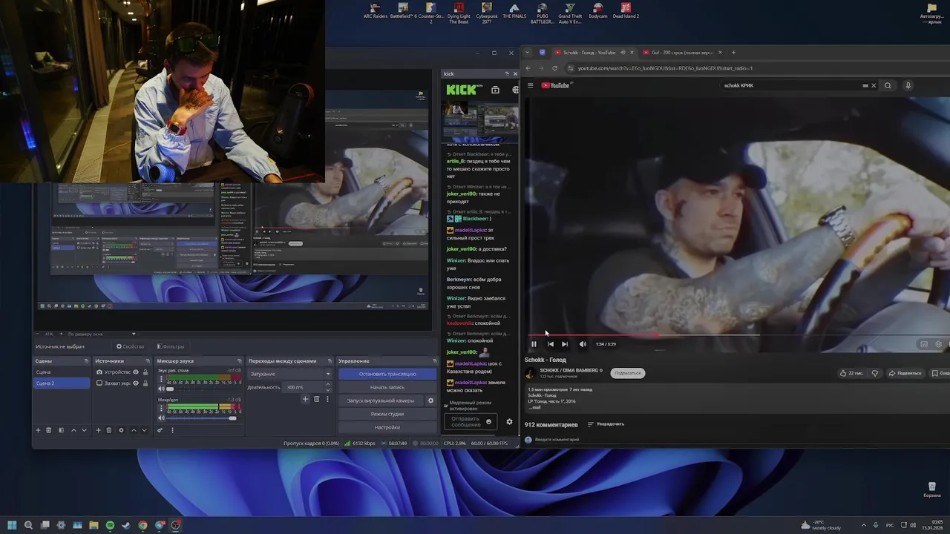Expand the video description with ...ещё
The image size is (950, 534).
pos(535,407)
